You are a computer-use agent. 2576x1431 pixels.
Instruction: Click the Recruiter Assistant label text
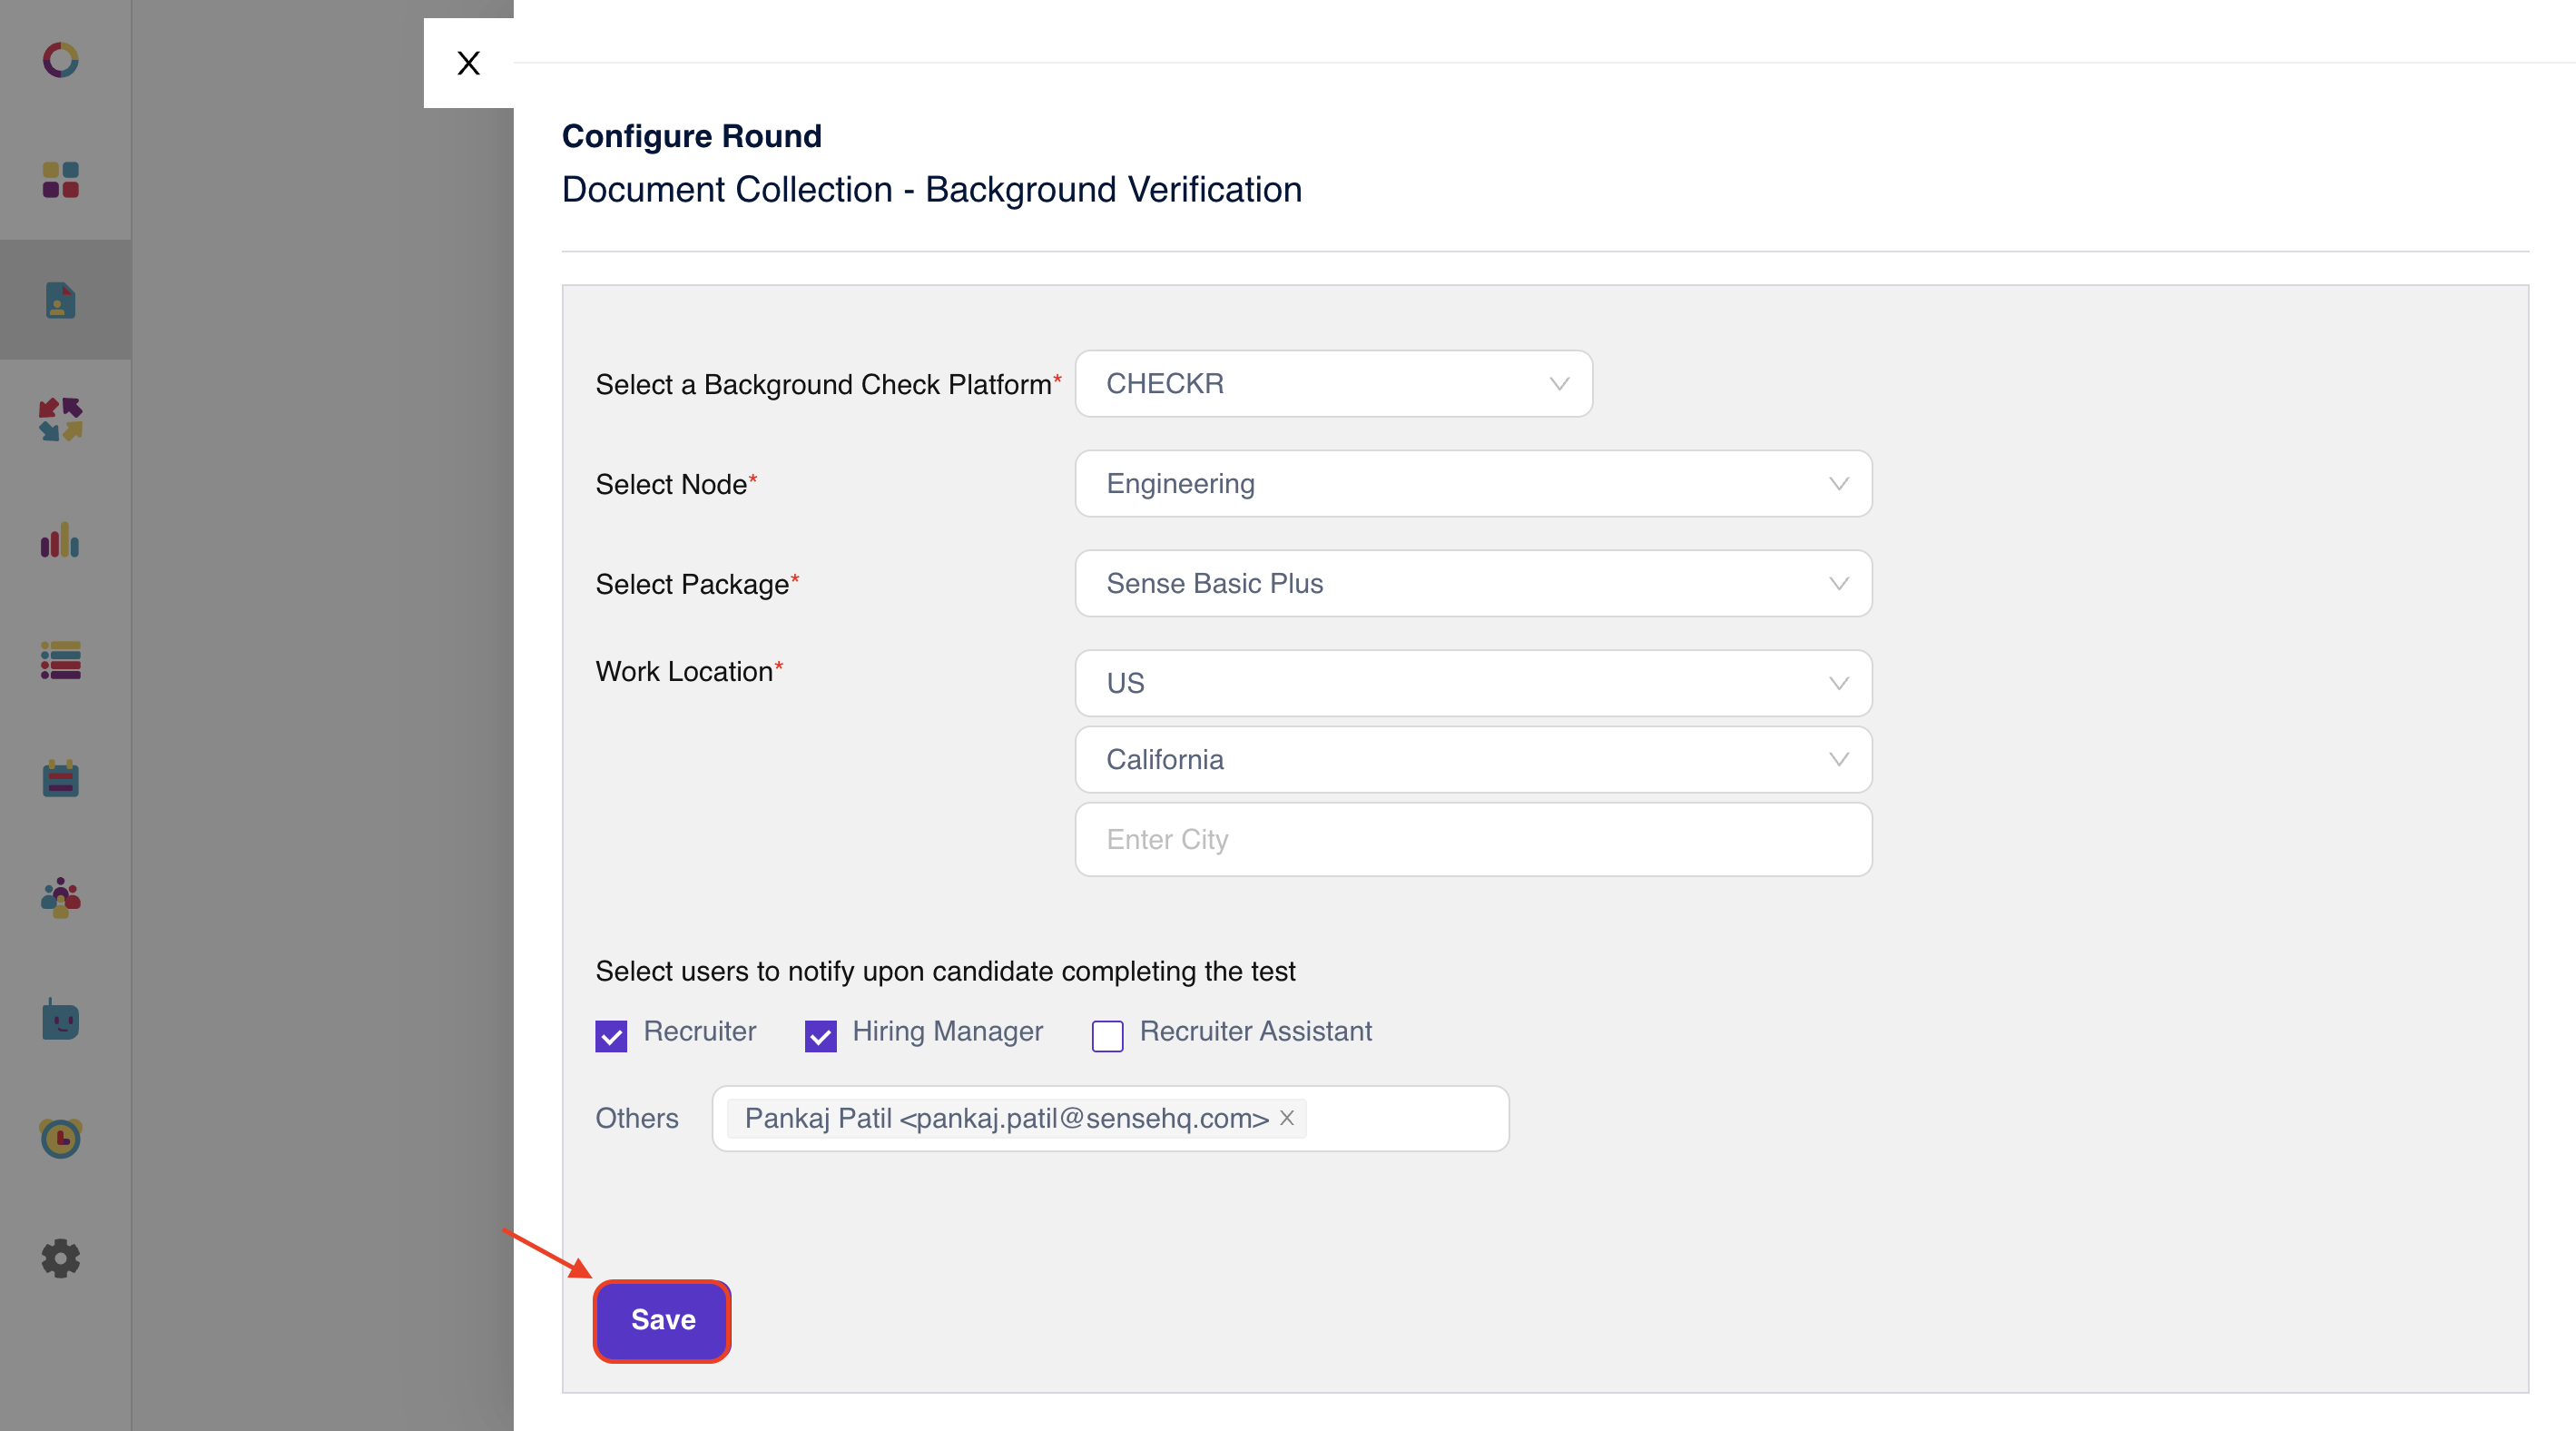click(x=1255, y=1031)
